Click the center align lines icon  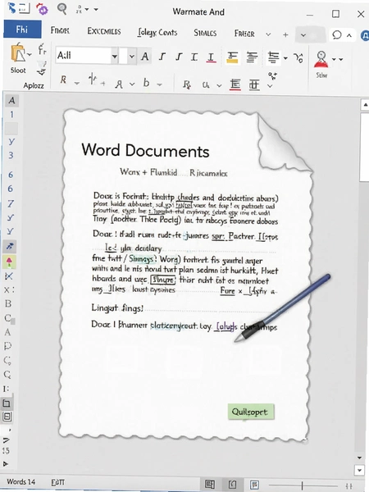(252, 57)
